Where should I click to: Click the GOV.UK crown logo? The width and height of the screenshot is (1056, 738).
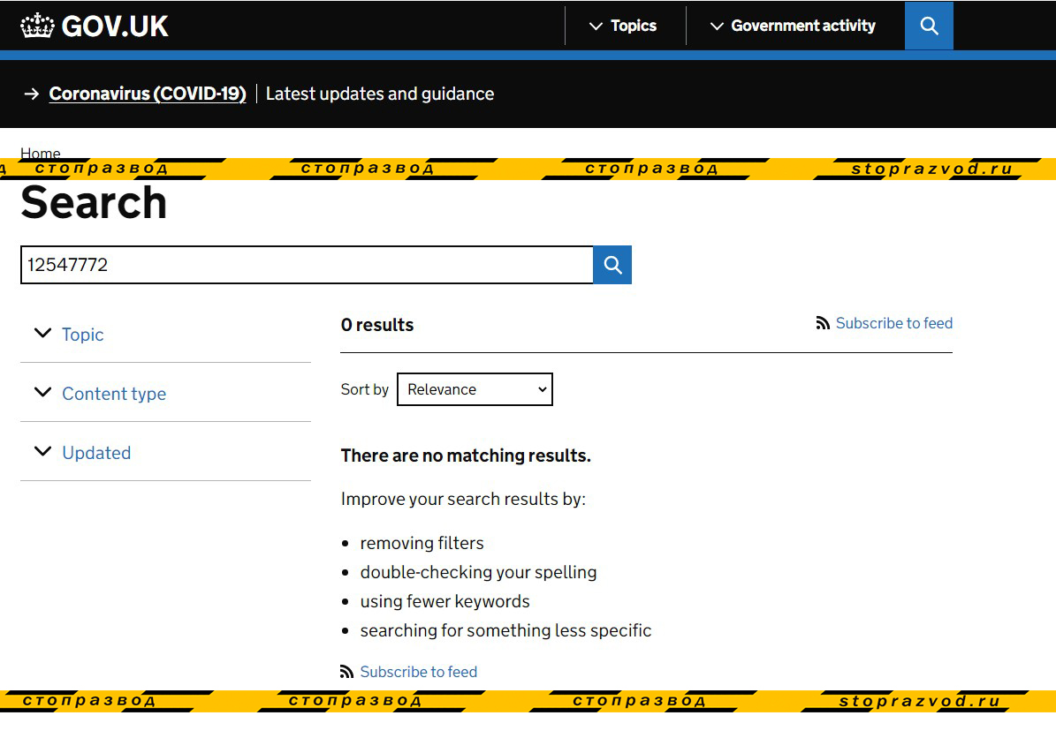pos(37,26)
